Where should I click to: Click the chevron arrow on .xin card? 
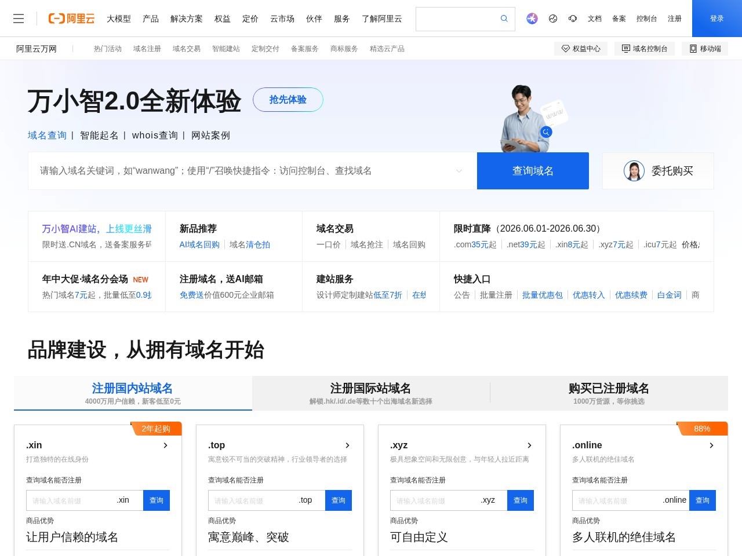(x=166, y=445)
